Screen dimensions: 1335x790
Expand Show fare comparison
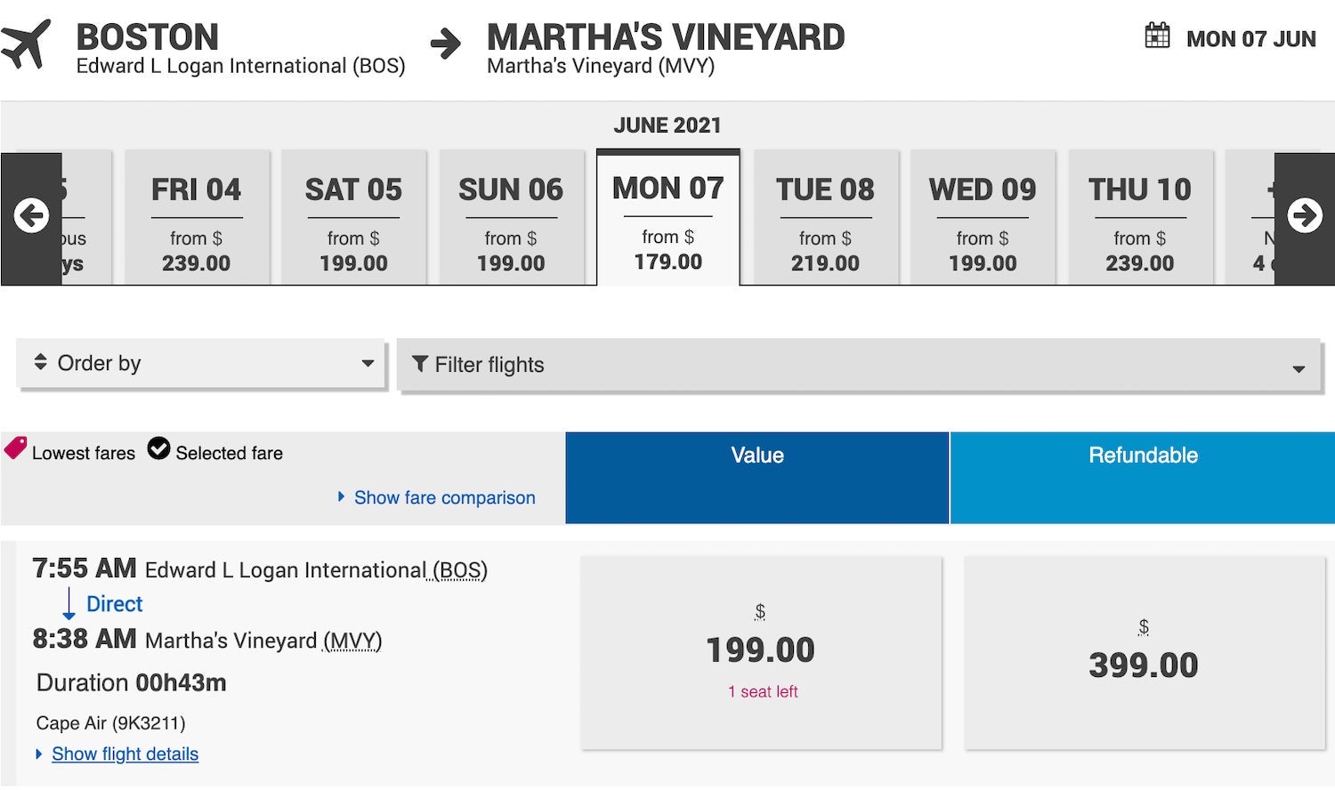(444, 498)
